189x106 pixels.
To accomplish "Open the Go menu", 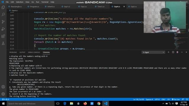I will point(33,2).
